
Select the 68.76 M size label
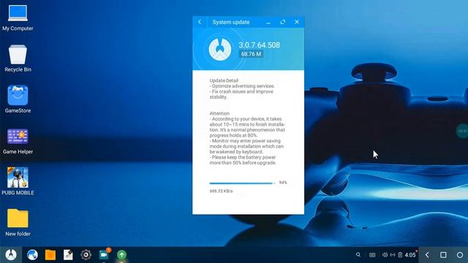pyautogui.click(x=251, y=54)
